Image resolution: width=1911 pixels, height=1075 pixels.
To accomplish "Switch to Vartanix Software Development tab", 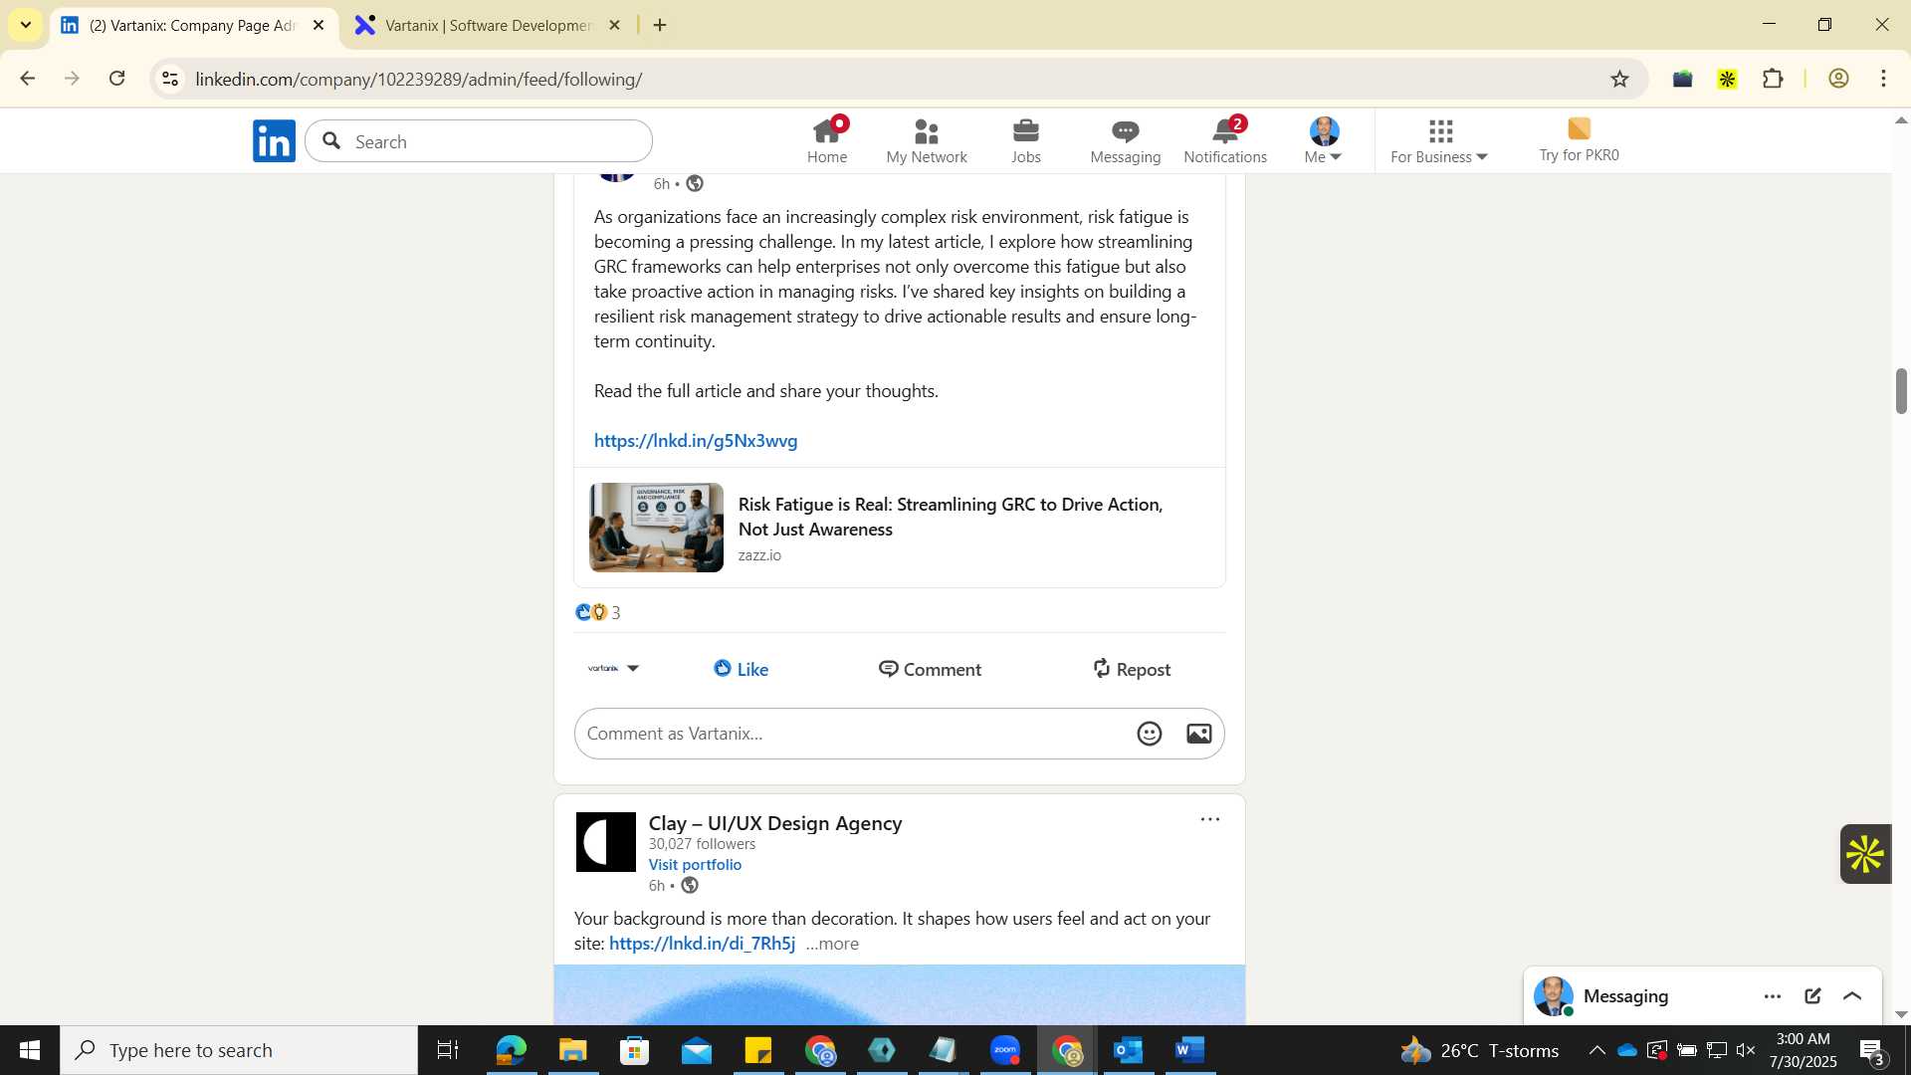I will (x=488, y=26).
